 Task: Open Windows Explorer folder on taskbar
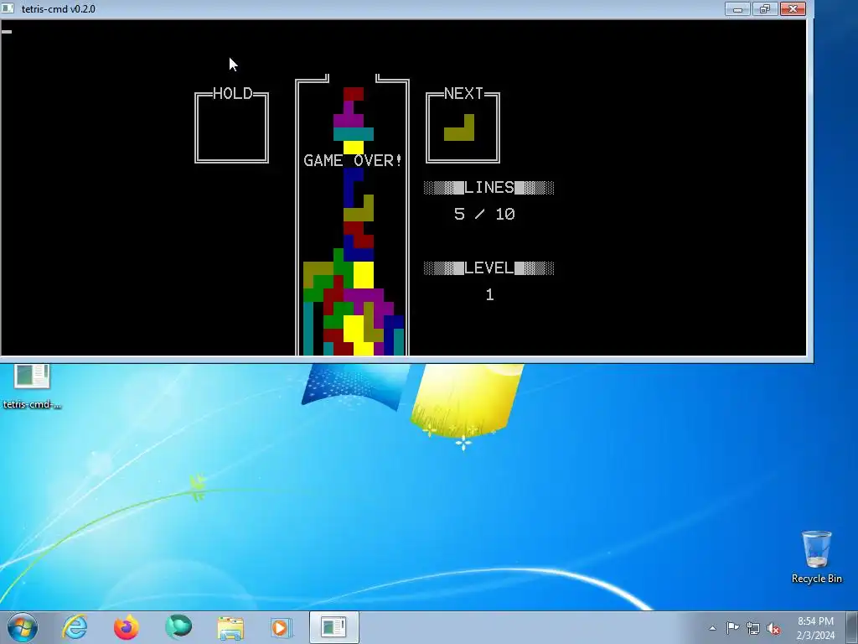[x=230, y=627]
